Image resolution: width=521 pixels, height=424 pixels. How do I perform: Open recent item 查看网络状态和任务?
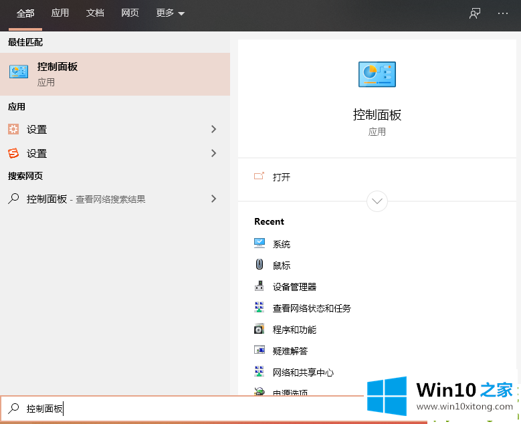[x=312, y=308]
